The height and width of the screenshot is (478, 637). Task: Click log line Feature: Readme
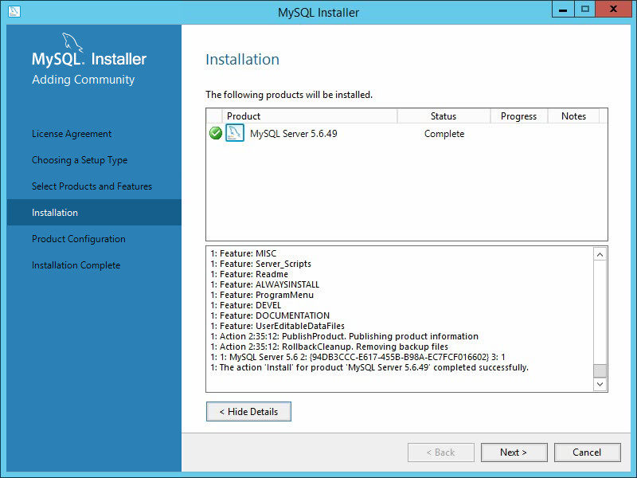point(249,274)
